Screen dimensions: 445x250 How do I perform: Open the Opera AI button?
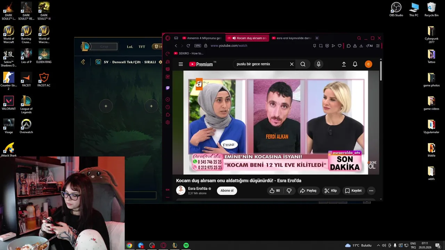click(370, 46)
